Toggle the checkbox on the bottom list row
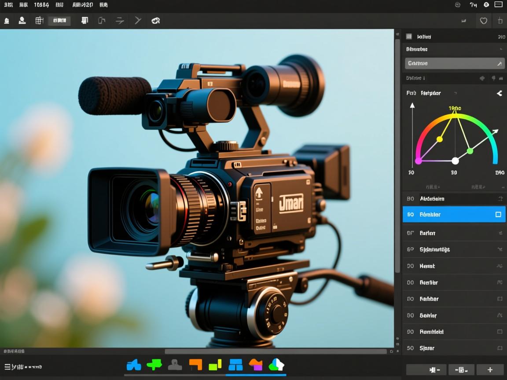The image size is (507, 380). [500, 348]
